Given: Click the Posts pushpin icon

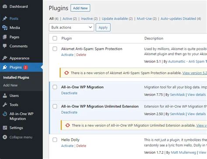Looking at the screenshot, I should [x=5, y=18].
